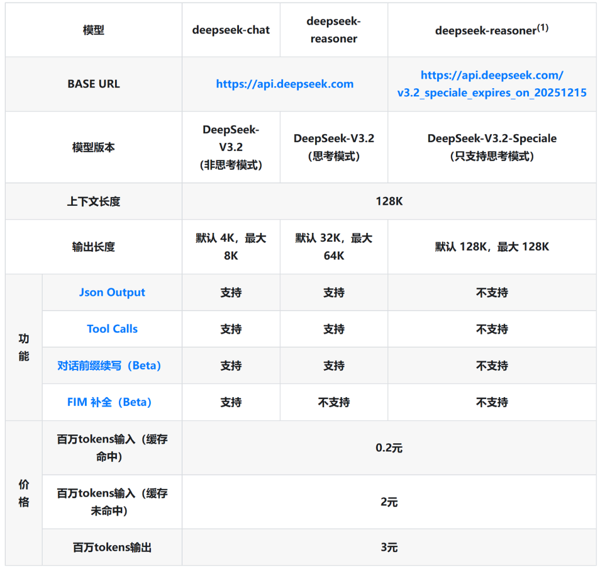Viewport: 600px width, 569px height.
Task: Open the FIM 补全 (Beta) link
Action: click(x=109, y=402)
